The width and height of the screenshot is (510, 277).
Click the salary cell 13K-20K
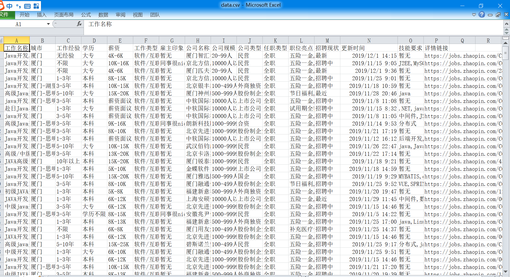pyautogui.click(x=120, y=154)
